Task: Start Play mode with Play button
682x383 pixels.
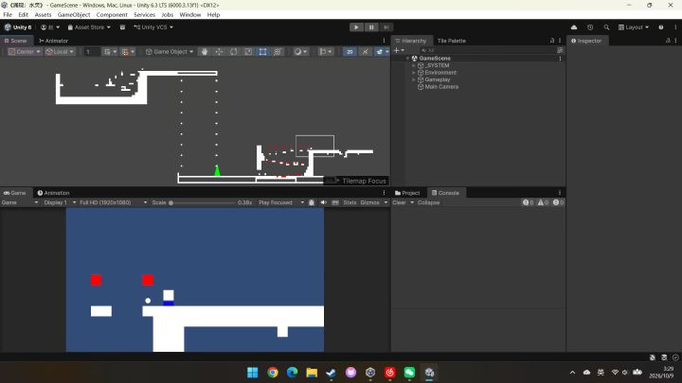Action: tap(356, 27)
